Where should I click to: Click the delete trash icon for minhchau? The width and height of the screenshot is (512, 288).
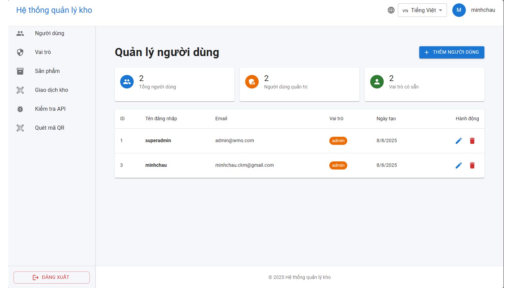click(472, 165)
